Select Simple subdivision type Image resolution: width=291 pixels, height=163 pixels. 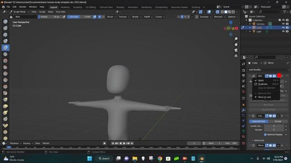click(x=278, y=121)
